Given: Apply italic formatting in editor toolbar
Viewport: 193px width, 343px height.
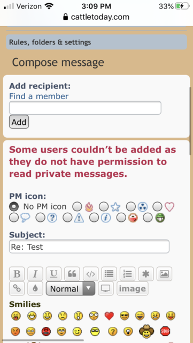Looking at the screenshot, I should click(35, 274).
